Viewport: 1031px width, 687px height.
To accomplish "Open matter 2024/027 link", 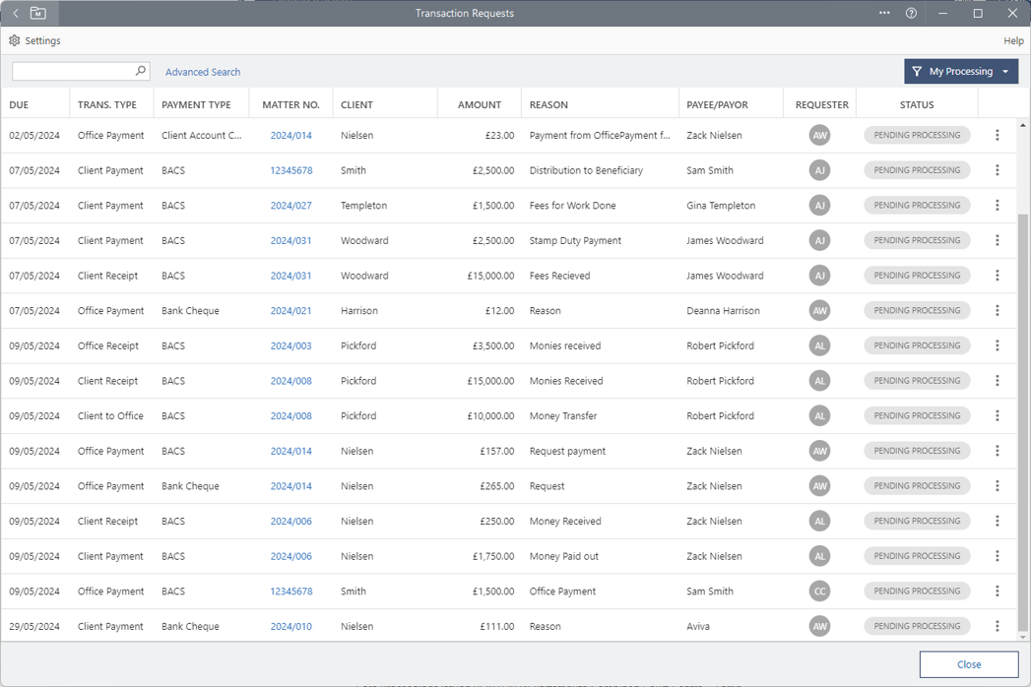I will [290, 206].
